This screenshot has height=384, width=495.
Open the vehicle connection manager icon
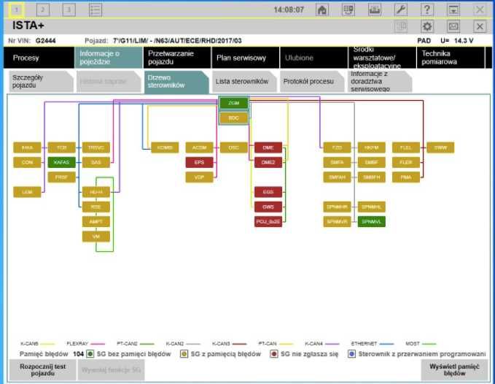pyautogui.click(x=348, y=9)
